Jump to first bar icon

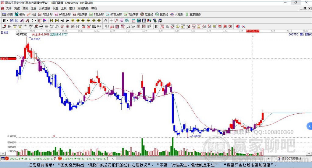point(51,21)
